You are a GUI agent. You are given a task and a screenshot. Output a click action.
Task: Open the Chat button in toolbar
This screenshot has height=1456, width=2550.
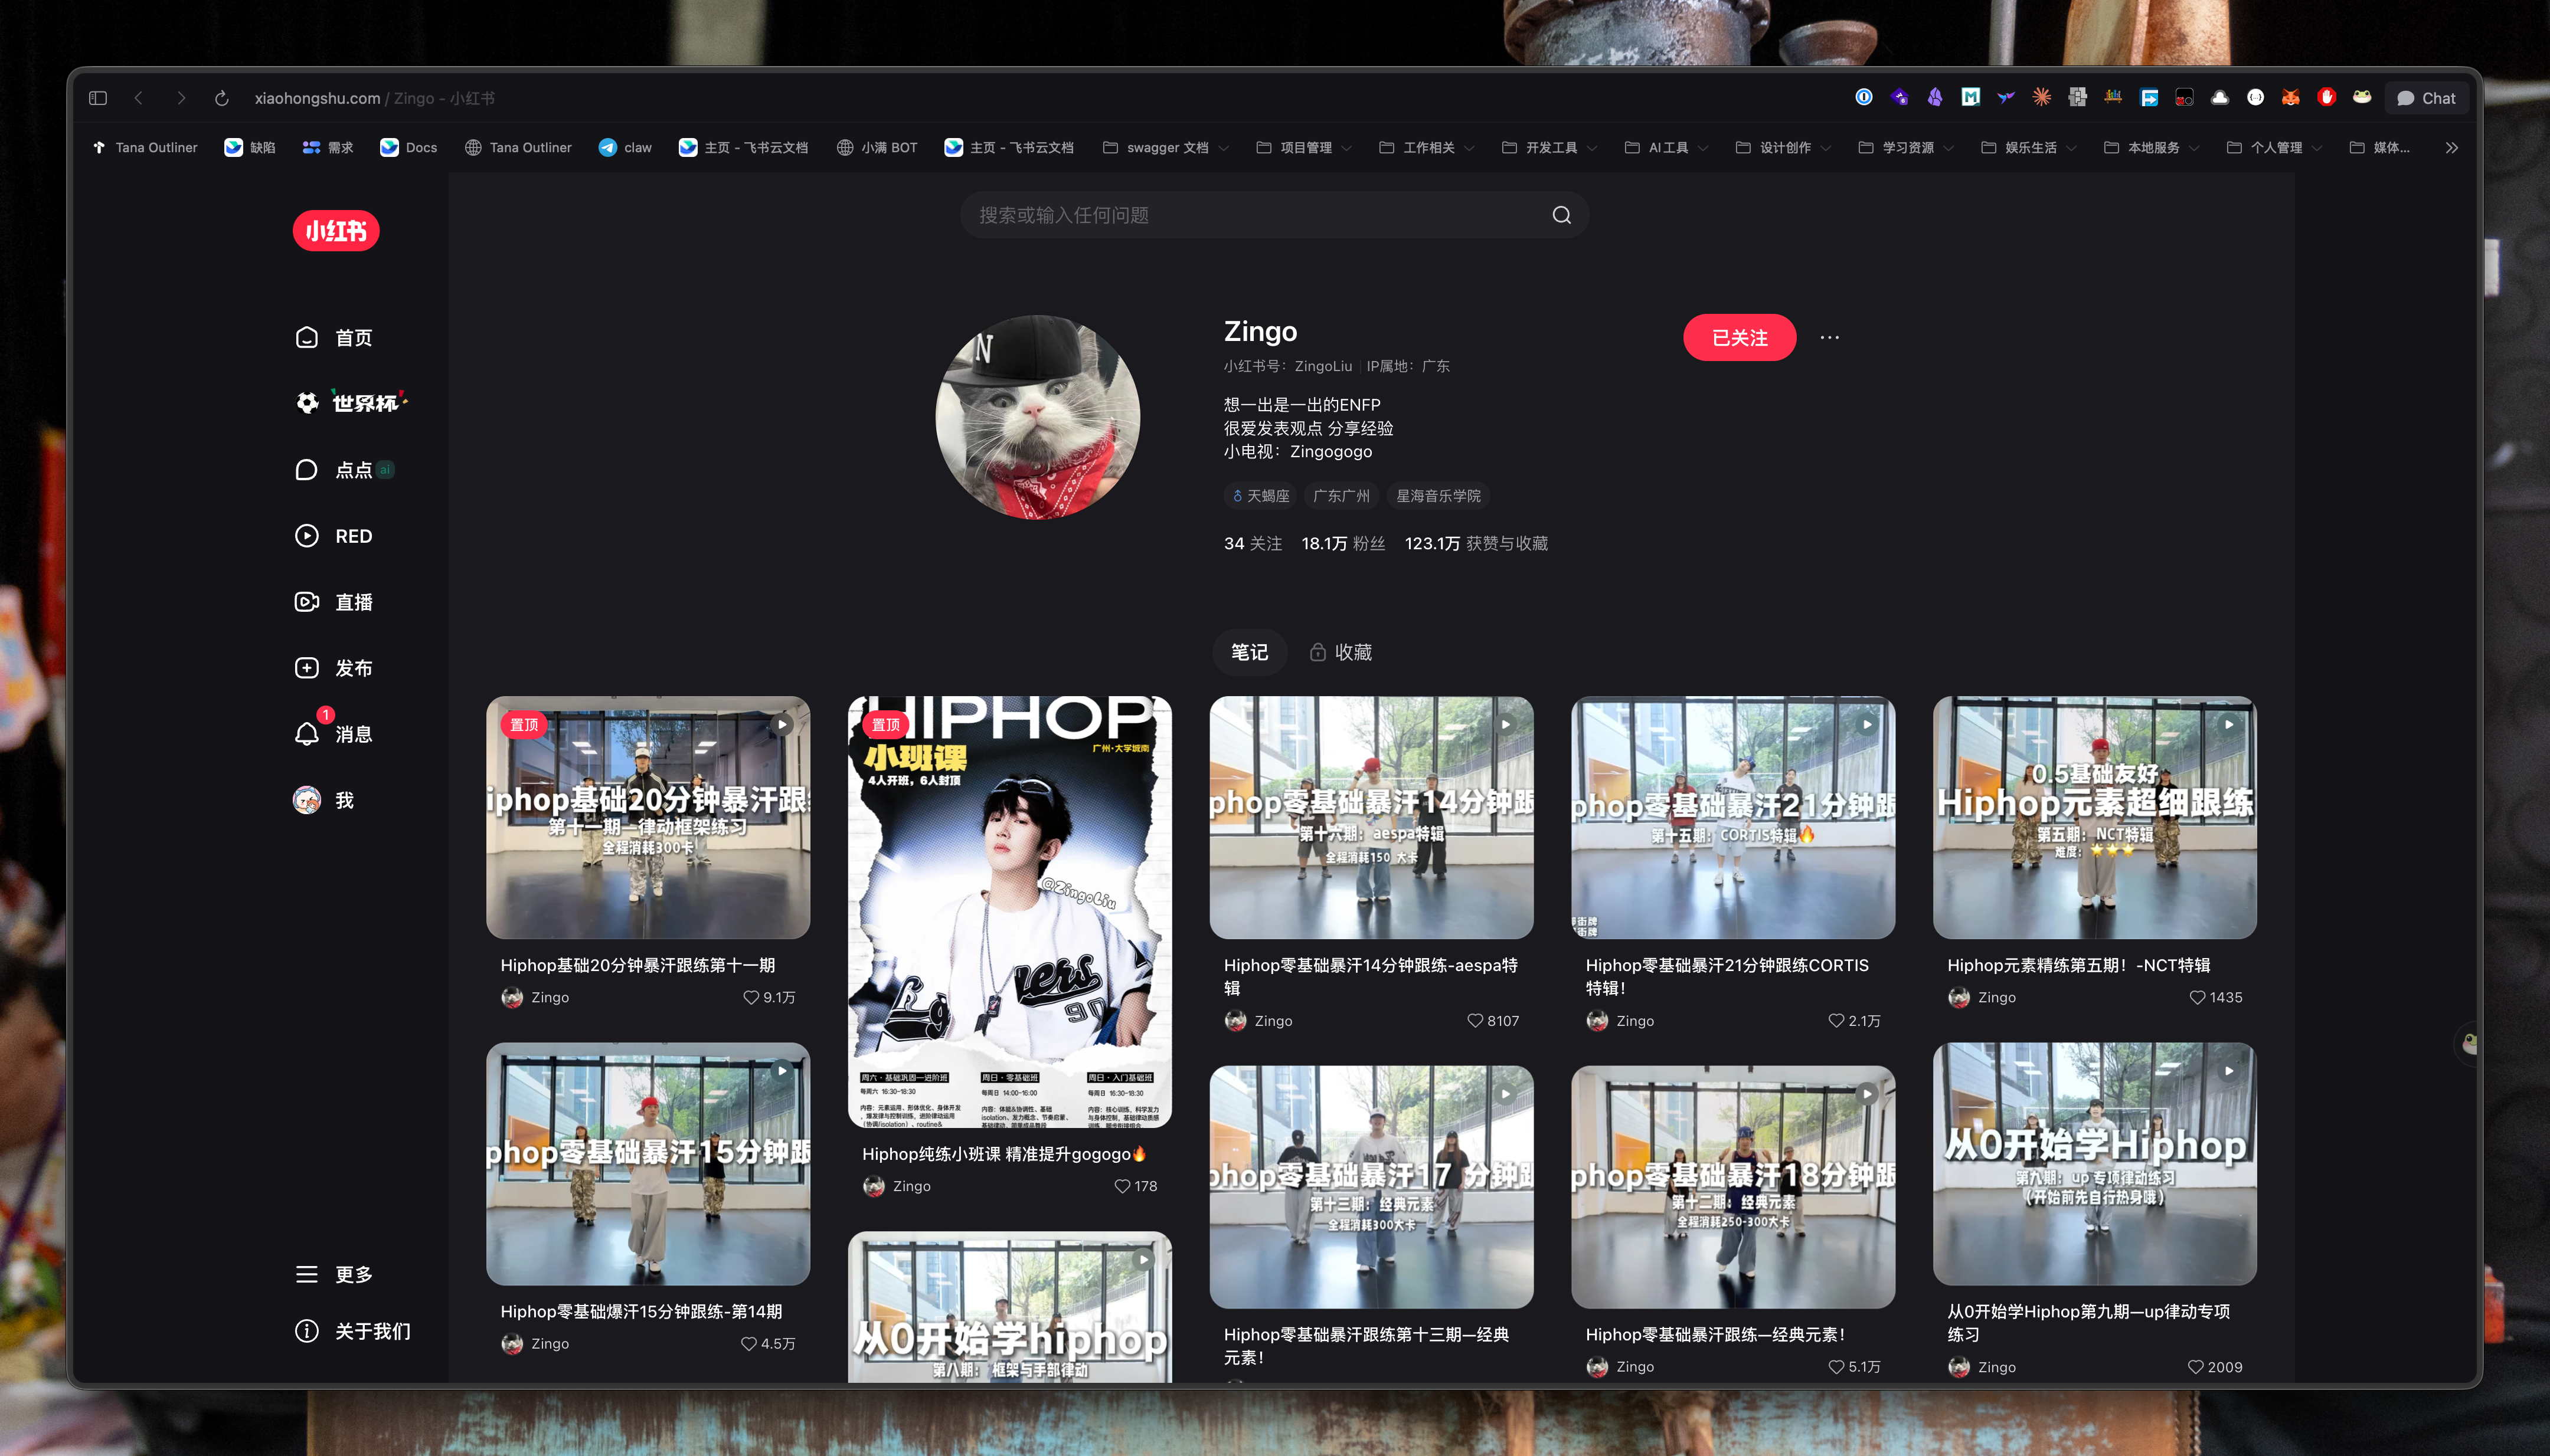2427,98
